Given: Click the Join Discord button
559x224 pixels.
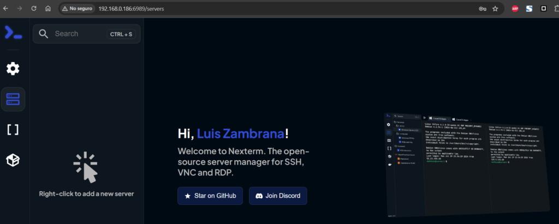Looking at the screenshot, I should click(278, 196).
